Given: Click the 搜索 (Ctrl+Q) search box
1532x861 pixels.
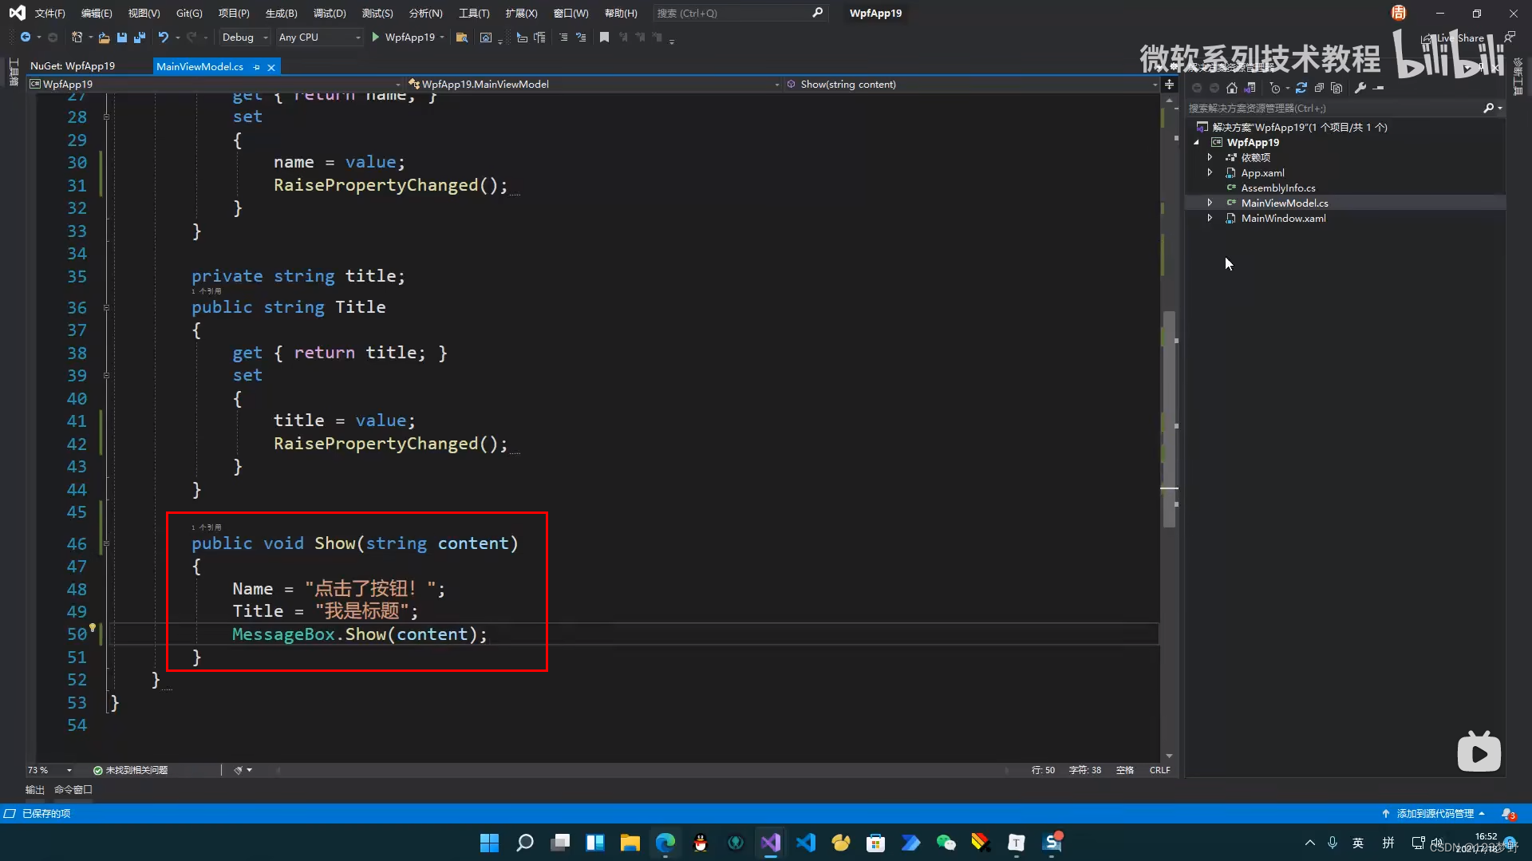Looking at the screenshot, I should click(x=739, y=13).
